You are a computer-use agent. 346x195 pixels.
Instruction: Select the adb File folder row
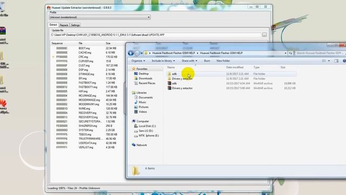[231, 74]
